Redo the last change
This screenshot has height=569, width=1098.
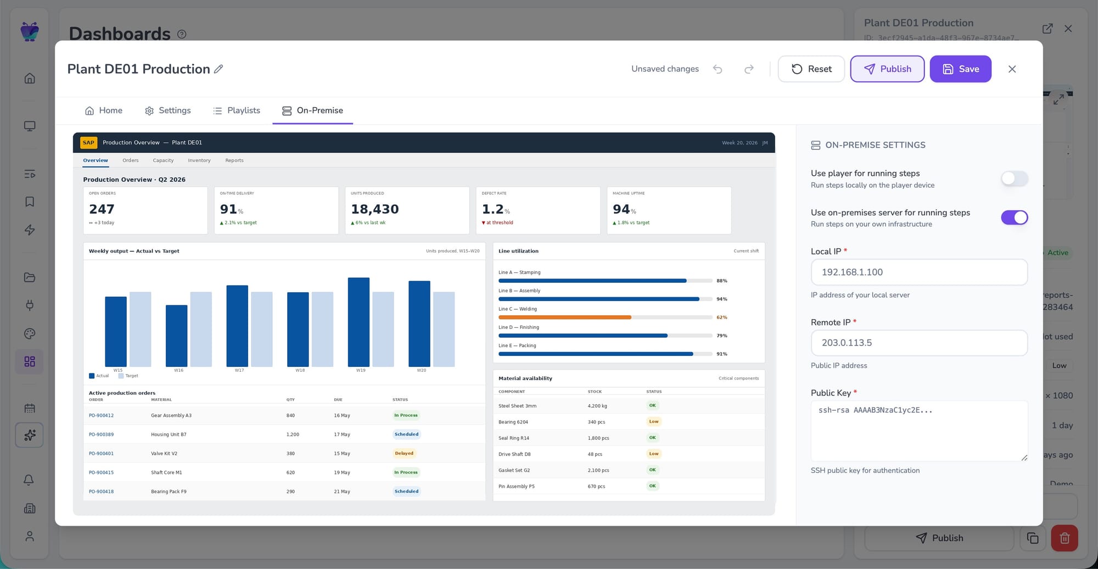(x=749, y=69)
